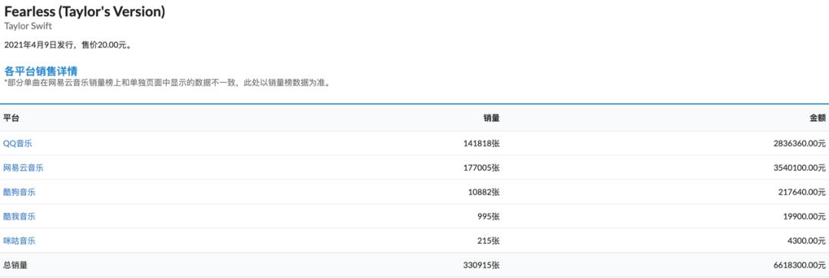829x278 pixels.
Task: Select the 995张 sales cell
Action: 488,216
